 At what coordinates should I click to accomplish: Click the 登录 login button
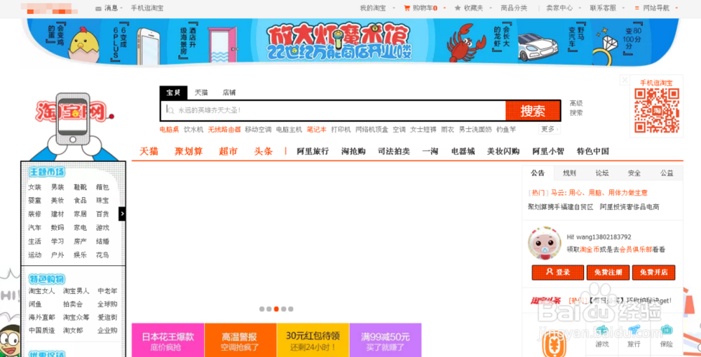pyautogui.click(x=557, y=272)
